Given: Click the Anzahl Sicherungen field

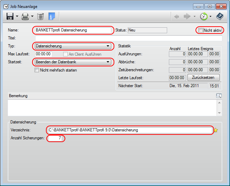Looking at the screenshot, I should pos(56,138).
